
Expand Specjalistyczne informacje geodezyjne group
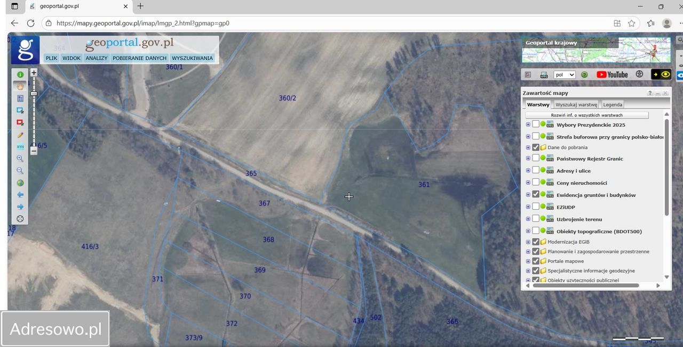pyautogui.click(x=528, y=271)
